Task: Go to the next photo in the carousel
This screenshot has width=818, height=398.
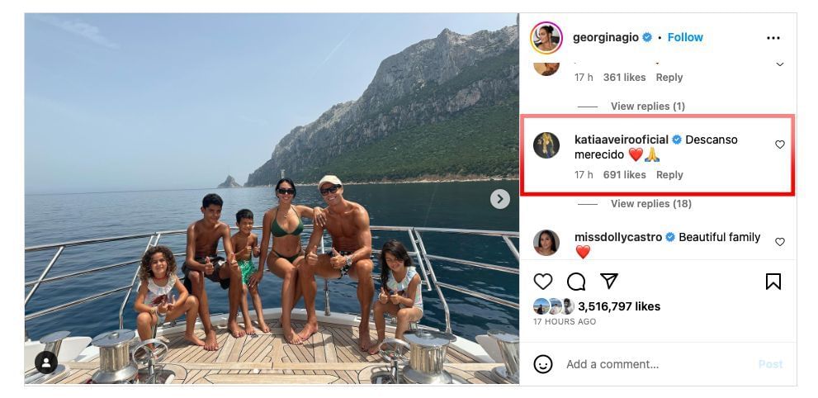Action: tap(500, 199)
